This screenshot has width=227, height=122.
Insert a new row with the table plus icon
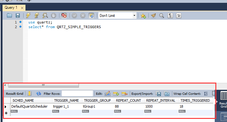pyautogui.click(x=116, y=94)
